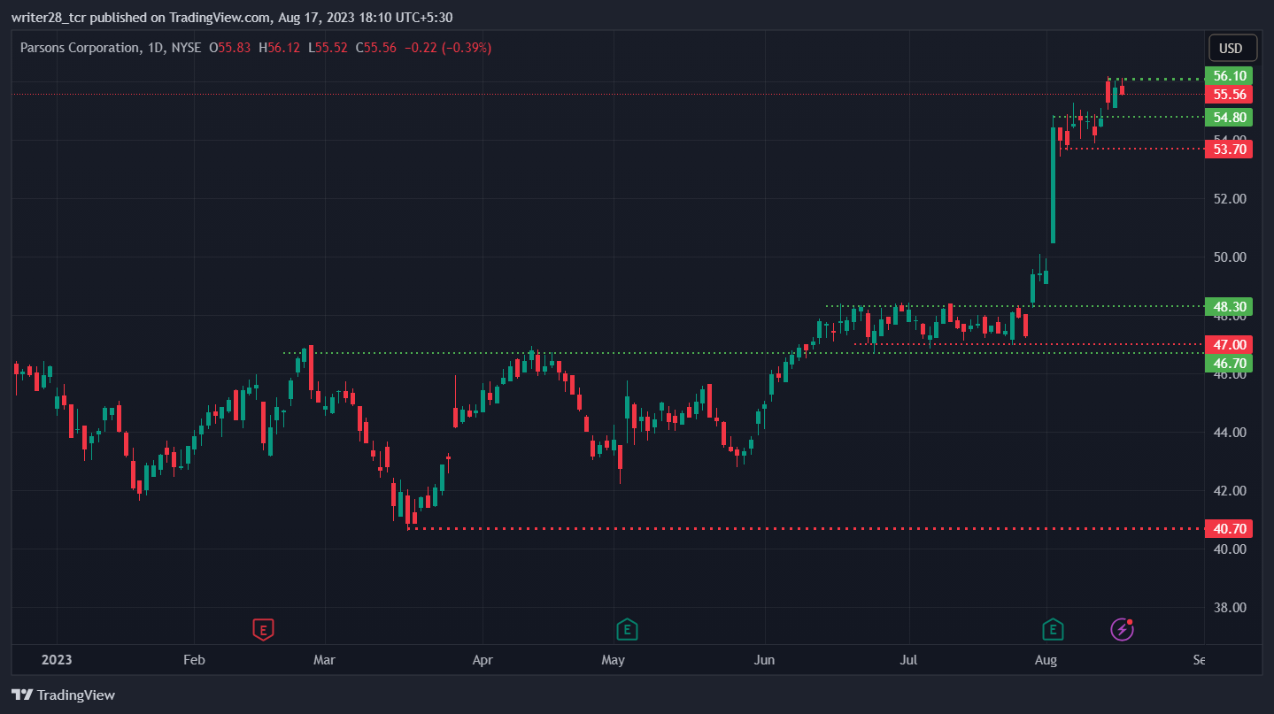
Task: Click the Mar label on time axis
Action: [x=325, y=660]
